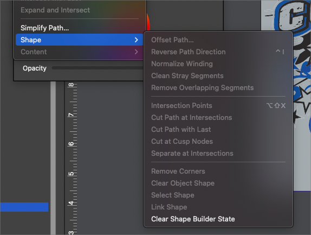Choose Remove Corners in submenu
This screenshot has height=235, width=311.
pos(178,171)
